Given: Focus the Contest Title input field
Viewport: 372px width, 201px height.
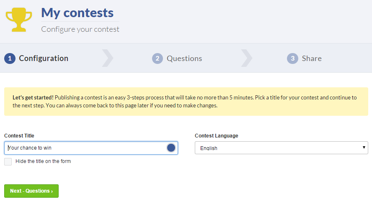Looking at the screenshot, I should [x=91, y=148].
